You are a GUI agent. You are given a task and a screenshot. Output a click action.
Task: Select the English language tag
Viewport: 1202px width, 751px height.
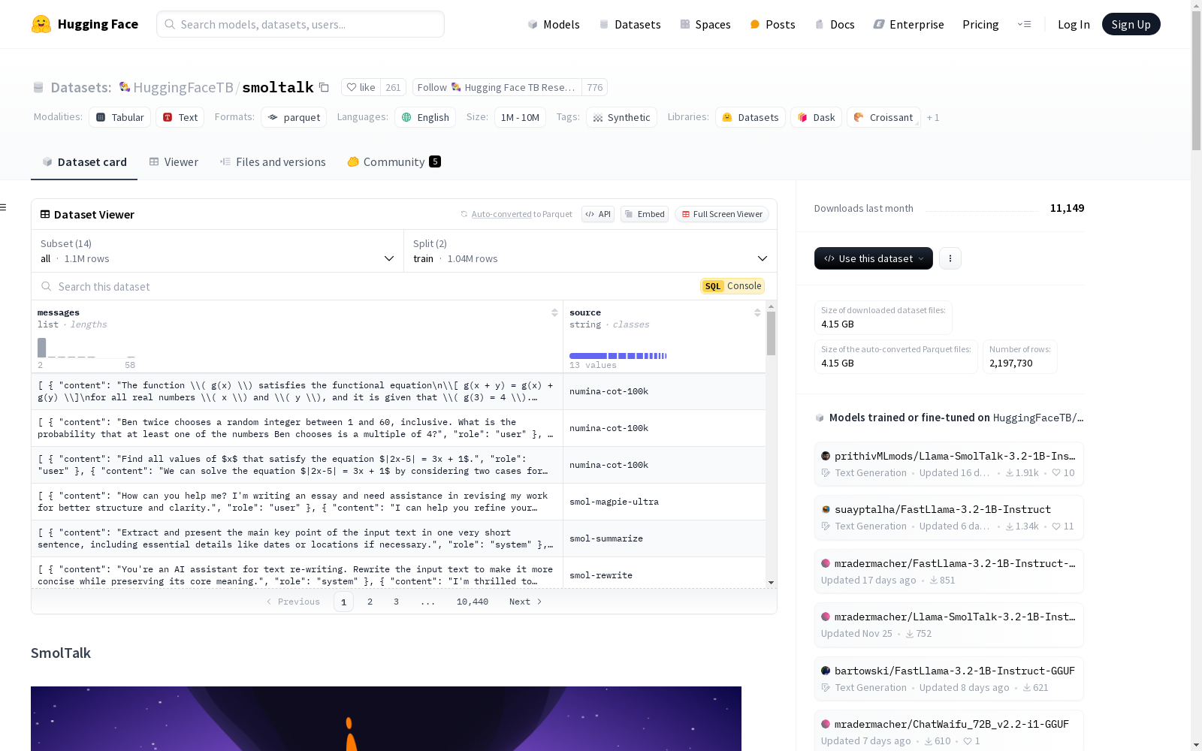[425, 117]
